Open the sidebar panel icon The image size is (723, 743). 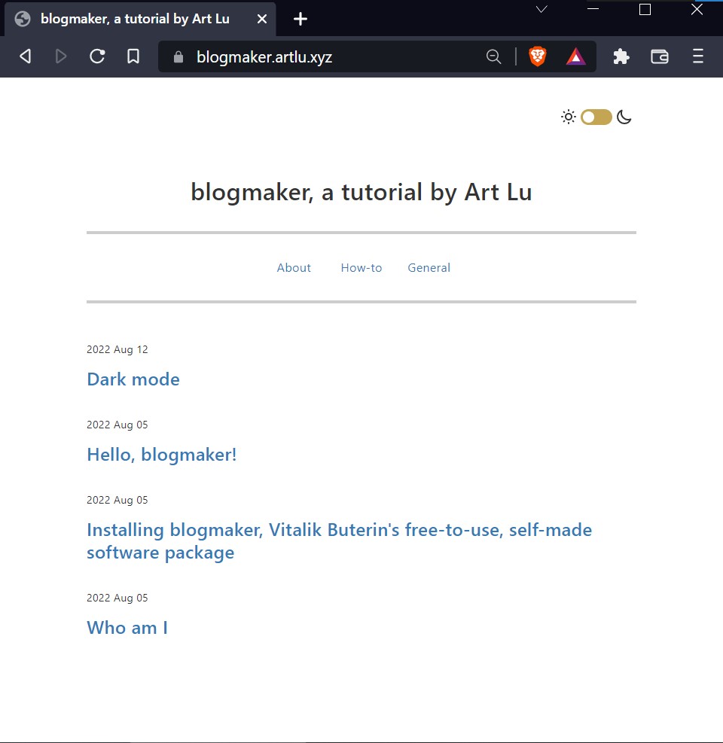659,56
